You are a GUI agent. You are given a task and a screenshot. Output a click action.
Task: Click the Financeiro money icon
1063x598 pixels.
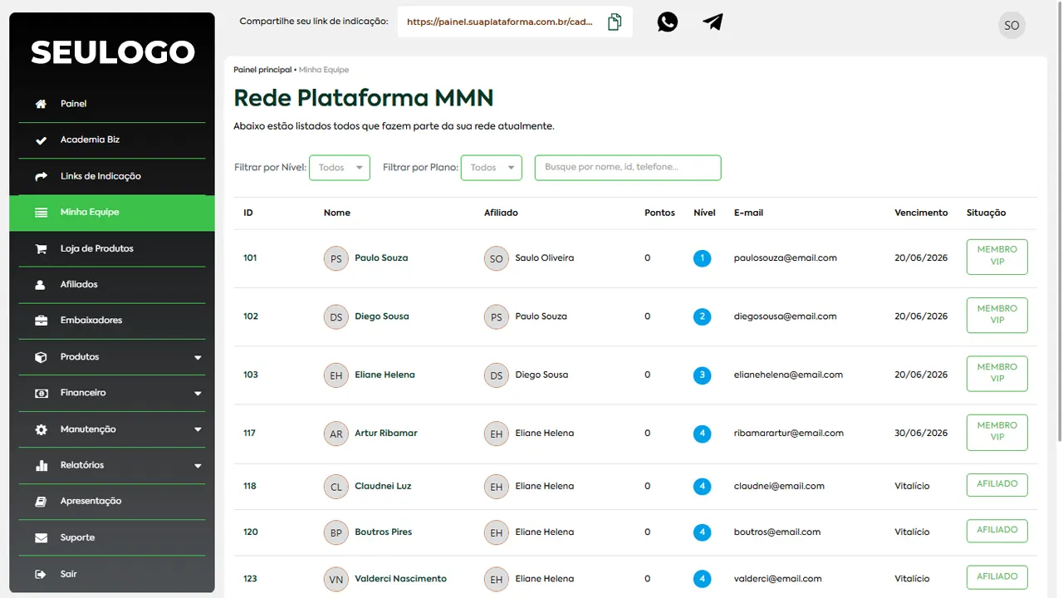click(x=41, y=393)
